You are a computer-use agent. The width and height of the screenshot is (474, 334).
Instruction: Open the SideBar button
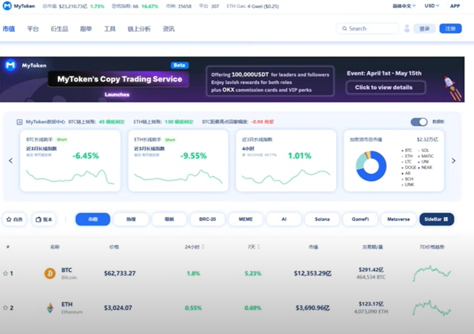(436, 220)
